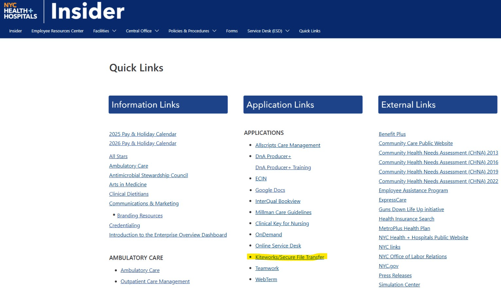Expand the Facilities dropdown chevron
This screenshot has width=501, height=289.
click(114, 31)
